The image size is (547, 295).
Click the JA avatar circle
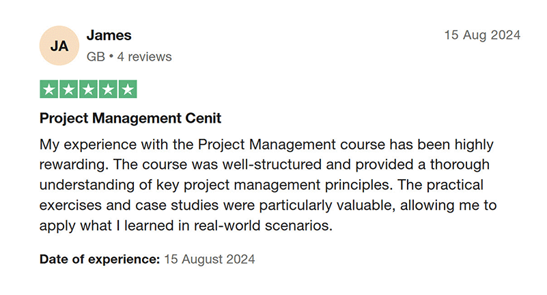pyautogui.click(x=59, y=46)
